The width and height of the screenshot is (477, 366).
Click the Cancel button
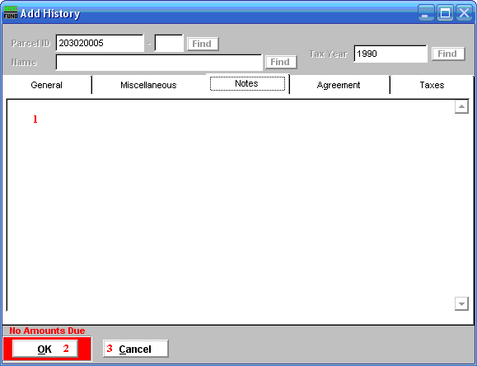135,349
